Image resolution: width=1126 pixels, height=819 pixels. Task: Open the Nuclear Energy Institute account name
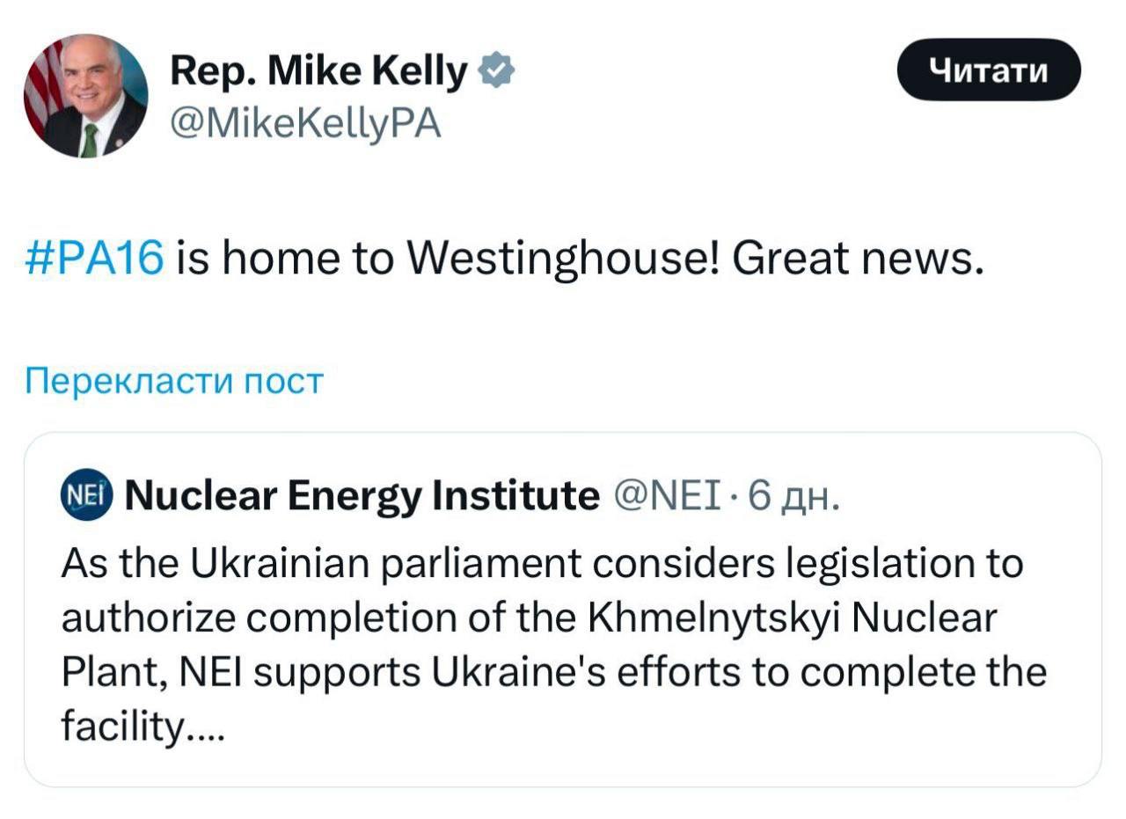(x=362, y=495)
